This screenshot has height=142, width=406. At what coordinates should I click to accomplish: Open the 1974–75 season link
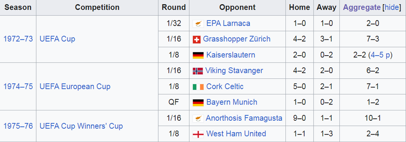18,86
